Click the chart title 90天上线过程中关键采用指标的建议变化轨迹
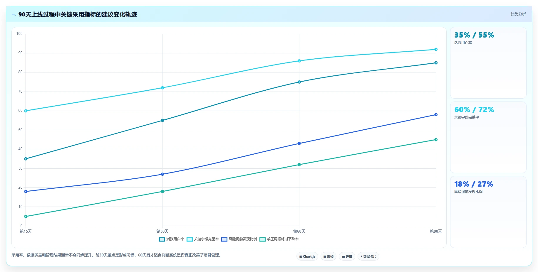Image resolution: width=538 pixels, height=272 pixels. tap(78, 15)
